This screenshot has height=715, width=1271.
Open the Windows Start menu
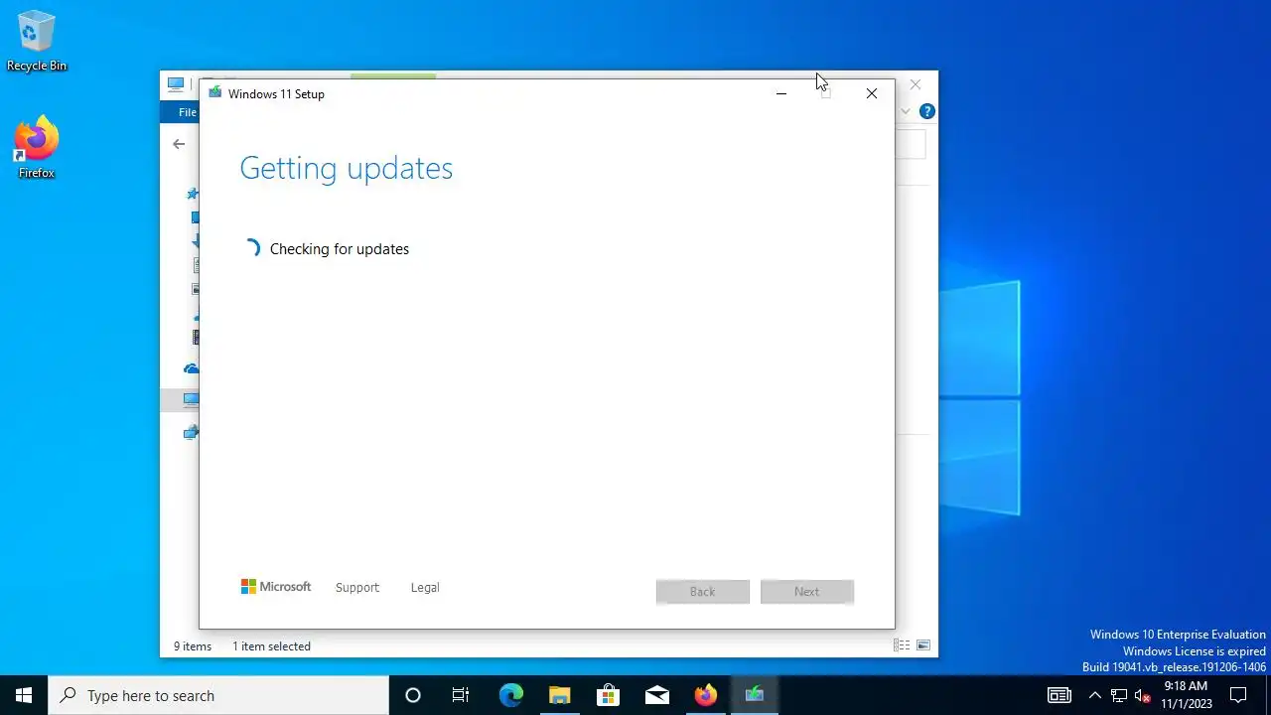click(24, 695)
